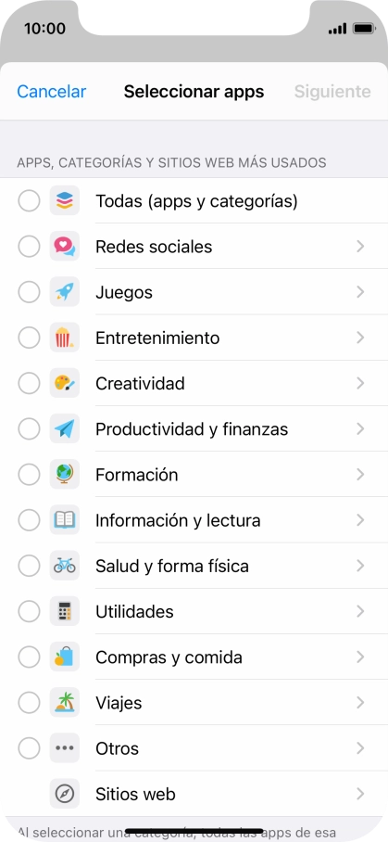Expand the Información y lectura chevron
Screen dimensions: 388x842
click(360, 520)
